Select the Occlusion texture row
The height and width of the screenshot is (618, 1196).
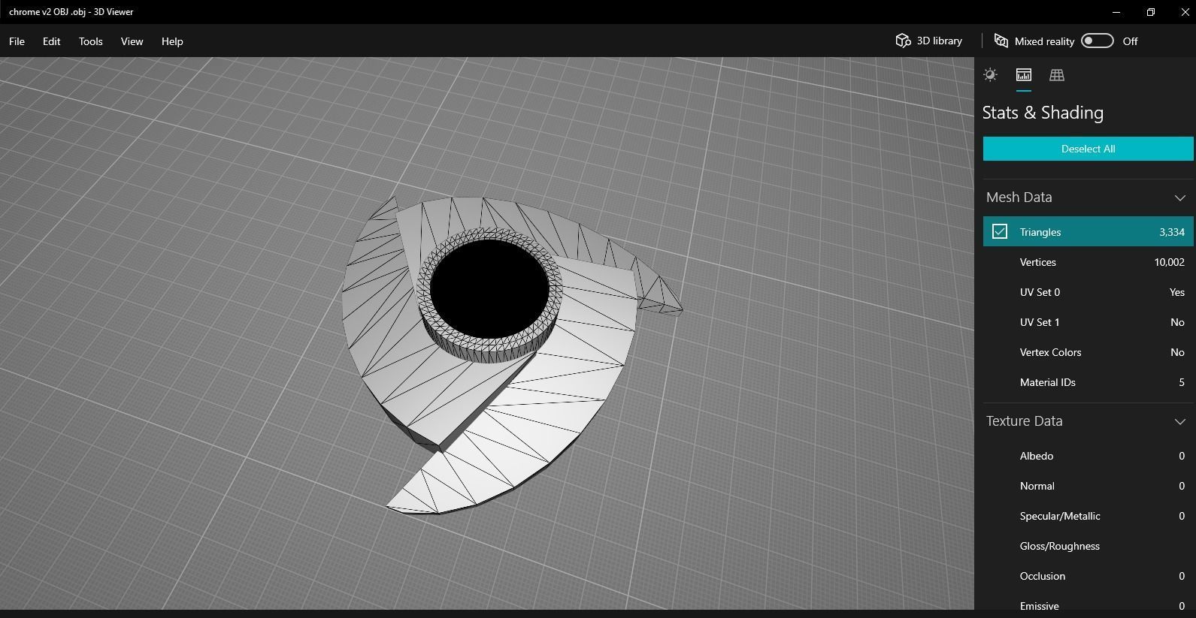point(1088,576)
